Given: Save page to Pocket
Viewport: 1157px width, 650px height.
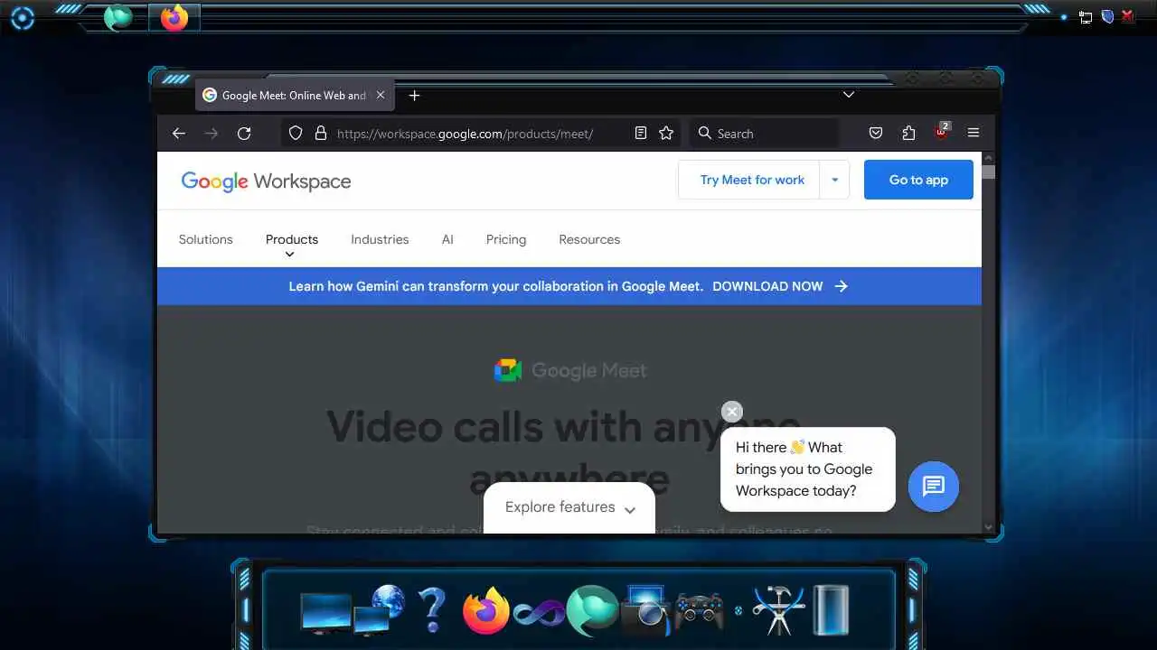Looking at the screenshot, I should point(876,134).
